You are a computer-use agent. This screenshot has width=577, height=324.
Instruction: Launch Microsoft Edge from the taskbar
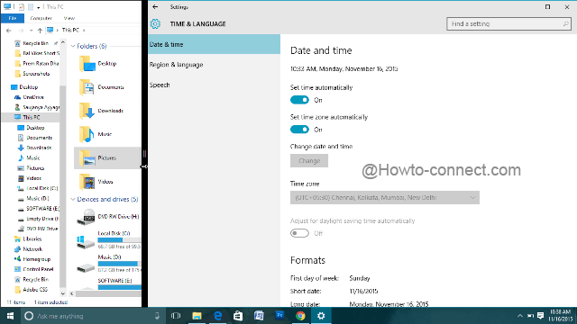(218, 316)
